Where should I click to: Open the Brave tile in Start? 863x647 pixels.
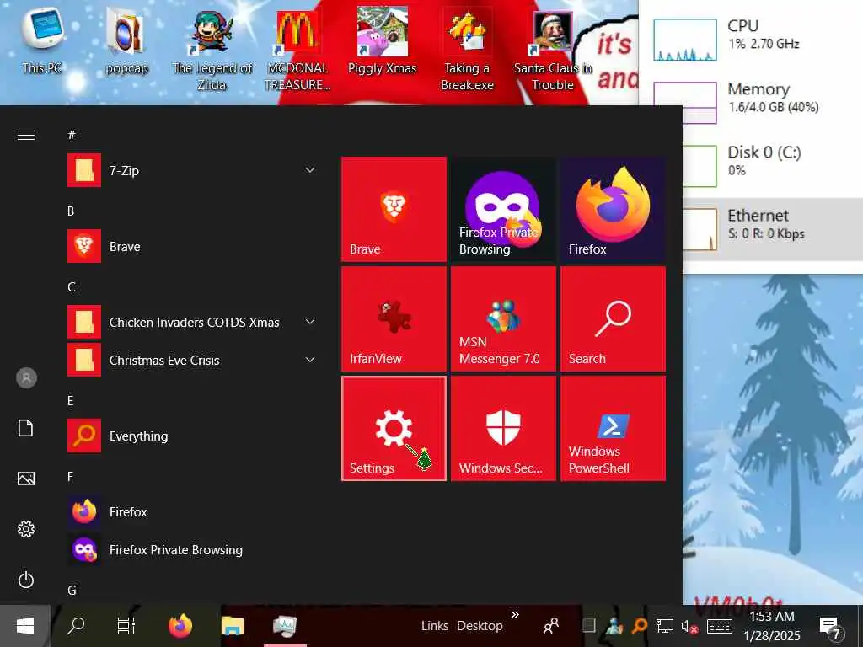[394, 209]
